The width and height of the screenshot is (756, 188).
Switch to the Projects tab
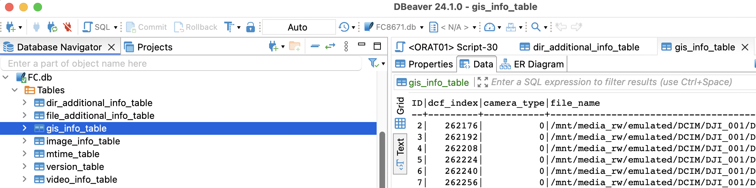pos(148,47)
